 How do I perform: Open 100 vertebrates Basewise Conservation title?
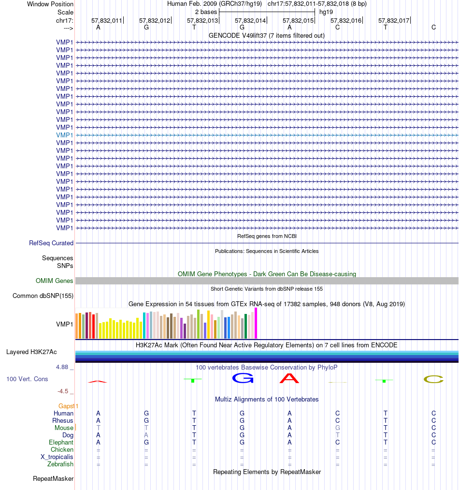coord(267,367)
